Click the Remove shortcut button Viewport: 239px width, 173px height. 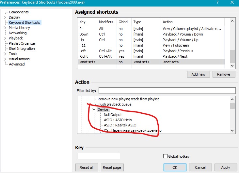pyautogui.click(x=223, y=74)
